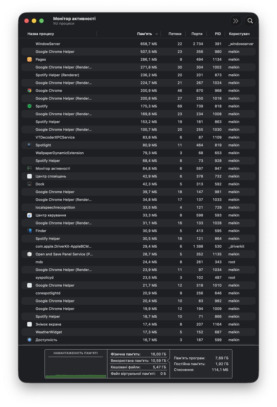The image size is (277, 407).
Task: Sort by Користувач column header
Action: click(x=239, y=34)
